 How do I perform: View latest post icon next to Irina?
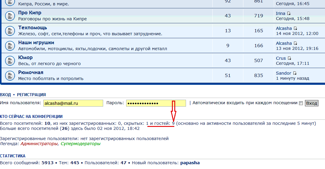click(x=289, y=13)
